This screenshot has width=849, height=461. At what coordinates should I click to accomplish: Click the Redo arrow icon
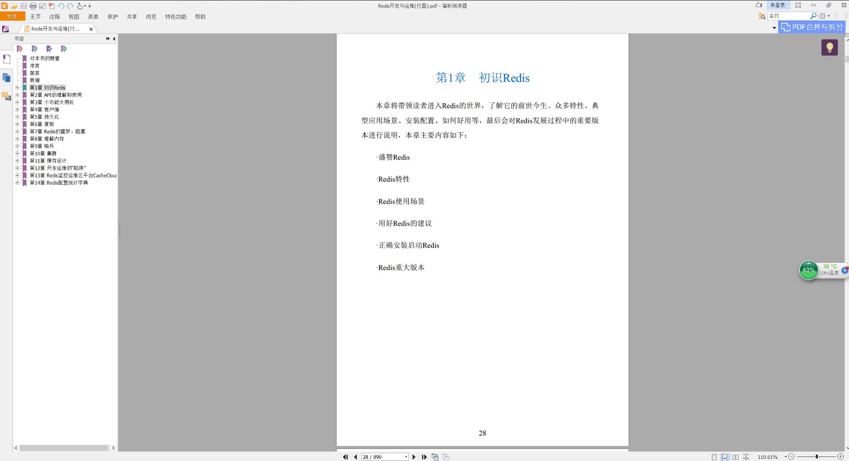(71, 6)
